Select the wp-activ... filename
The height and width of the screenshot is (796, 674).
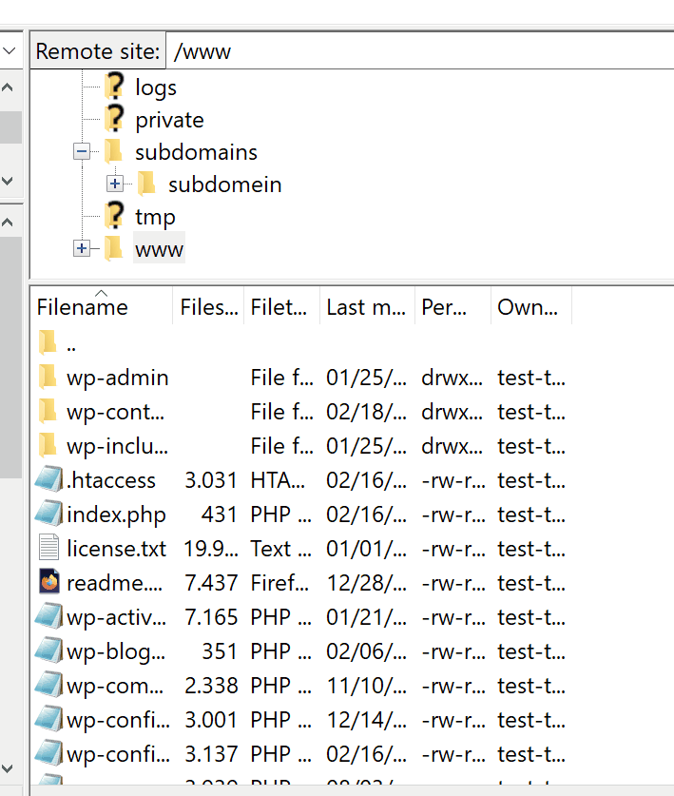coord(116,617)
